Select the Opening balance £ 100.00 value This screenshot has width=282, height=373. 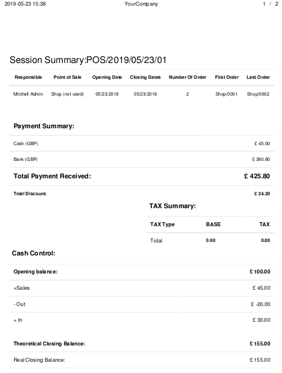260,272
